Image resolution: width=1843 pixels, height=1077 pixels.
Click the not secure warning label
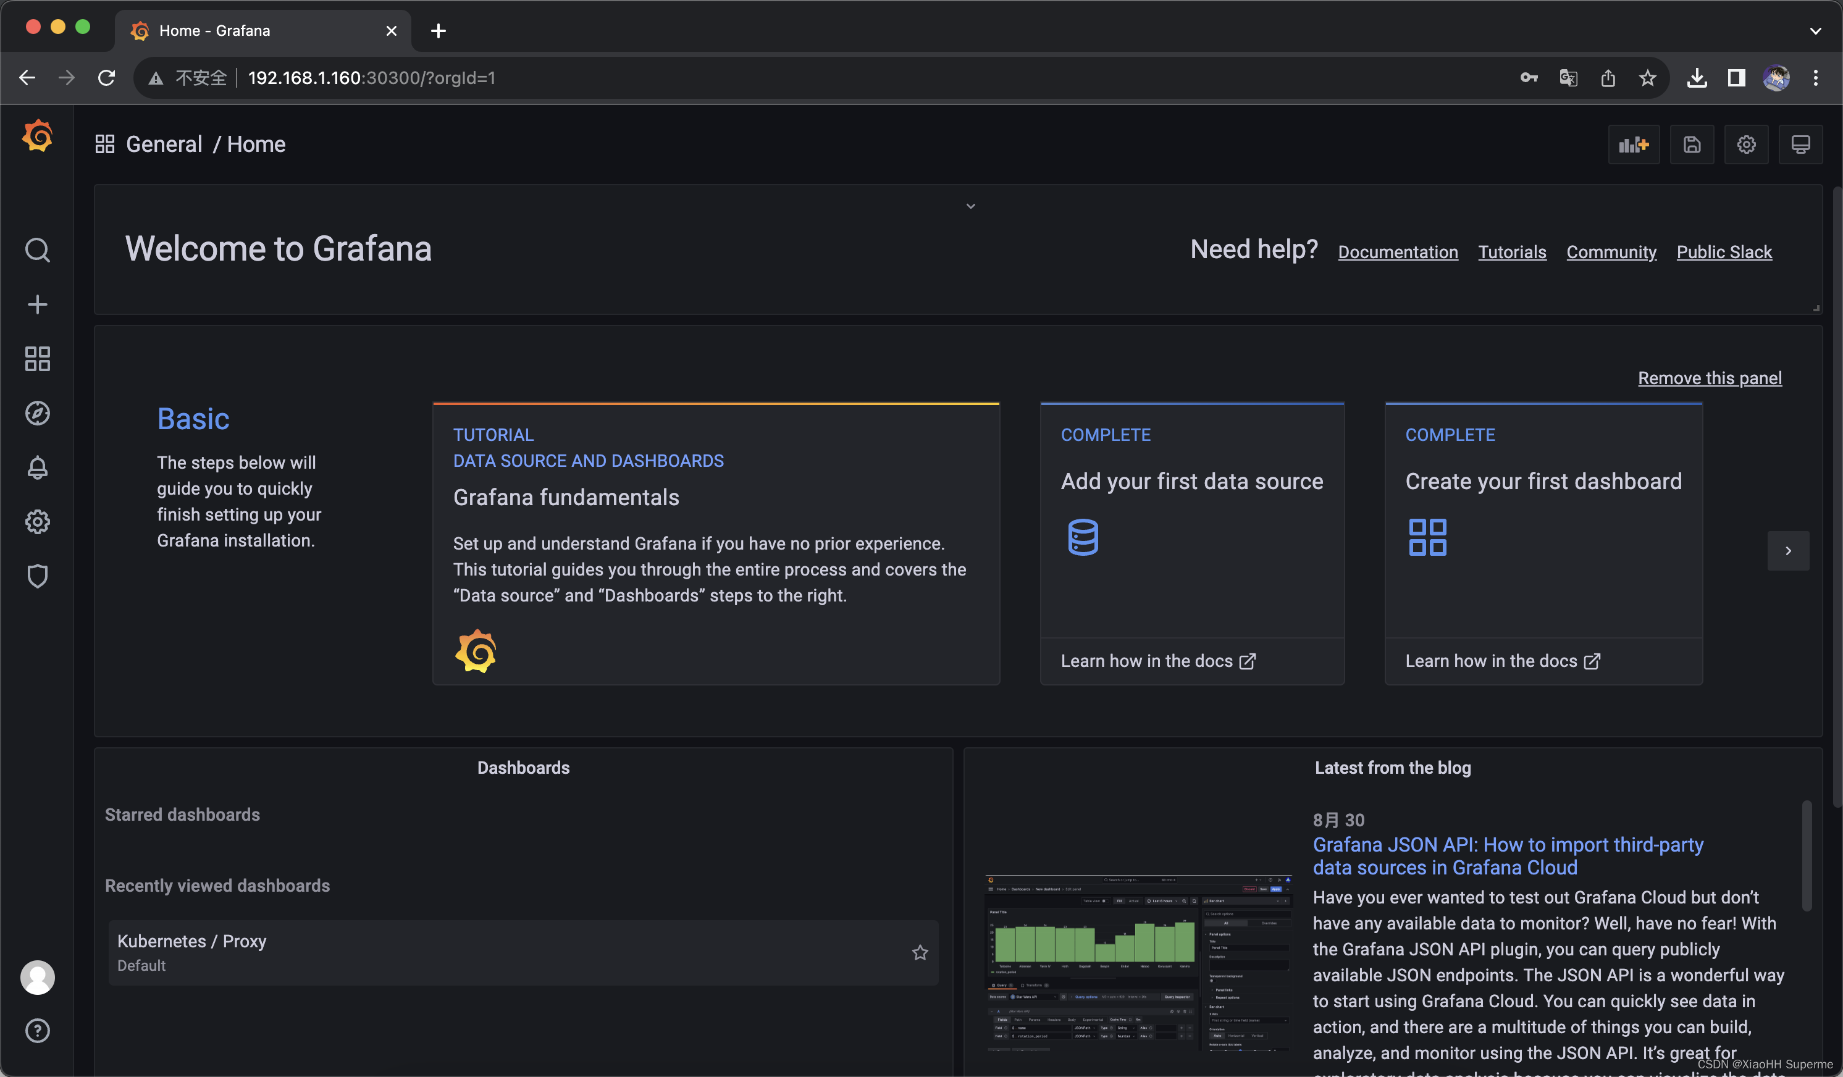click(x=188, y=78)
